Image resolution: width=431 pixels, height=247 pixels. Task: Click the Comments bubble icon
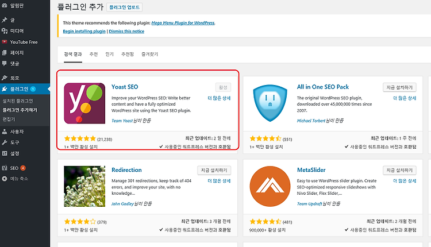5,63
